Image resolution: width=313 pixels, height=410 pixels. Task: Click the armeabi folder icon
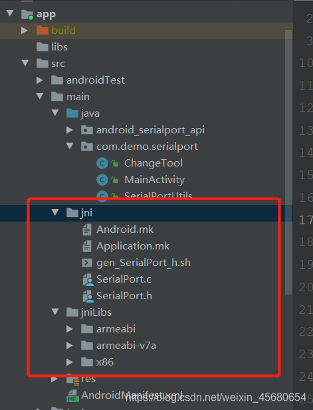(87, 329)
